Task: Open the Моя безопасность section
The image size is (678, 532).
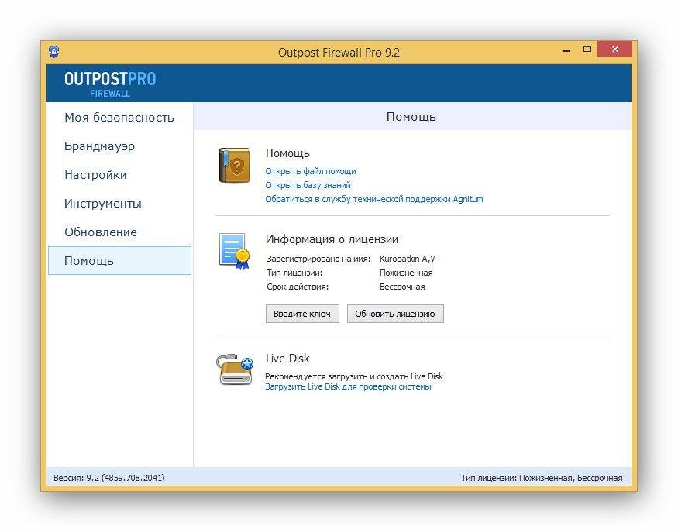Action: 119,118
